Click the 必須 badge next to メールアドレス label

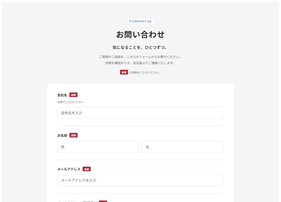click(87, 169)
